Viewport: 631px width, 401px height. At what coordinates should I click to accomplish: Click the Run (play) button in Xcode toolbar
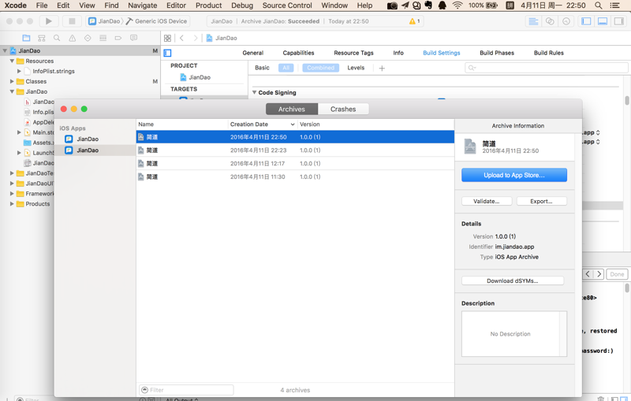pos(49,21)
